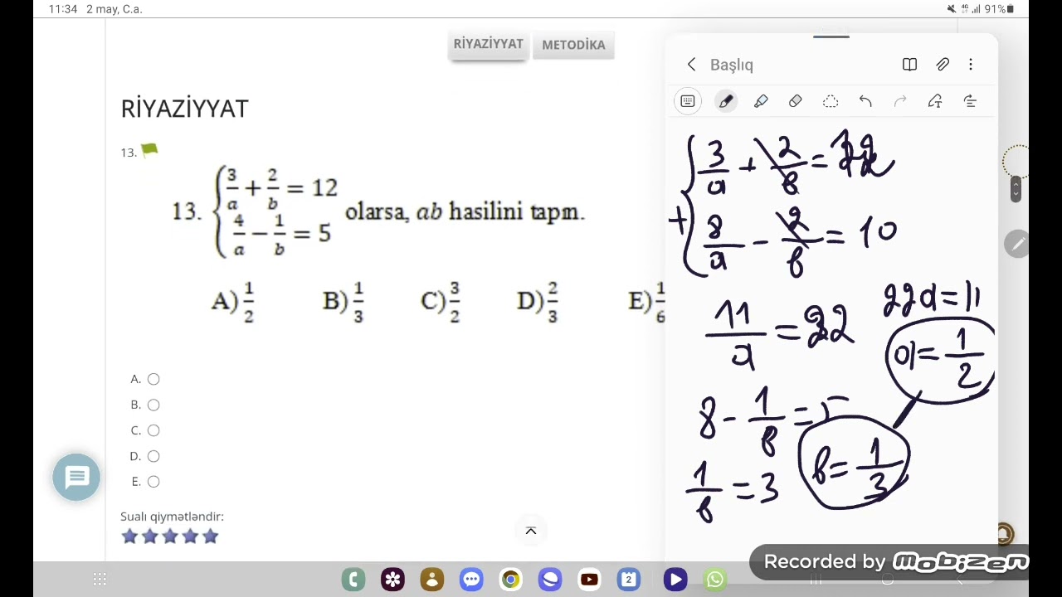Select the Highlighter tool
This screenshot has height=597, width=1062.
(761, 101)
